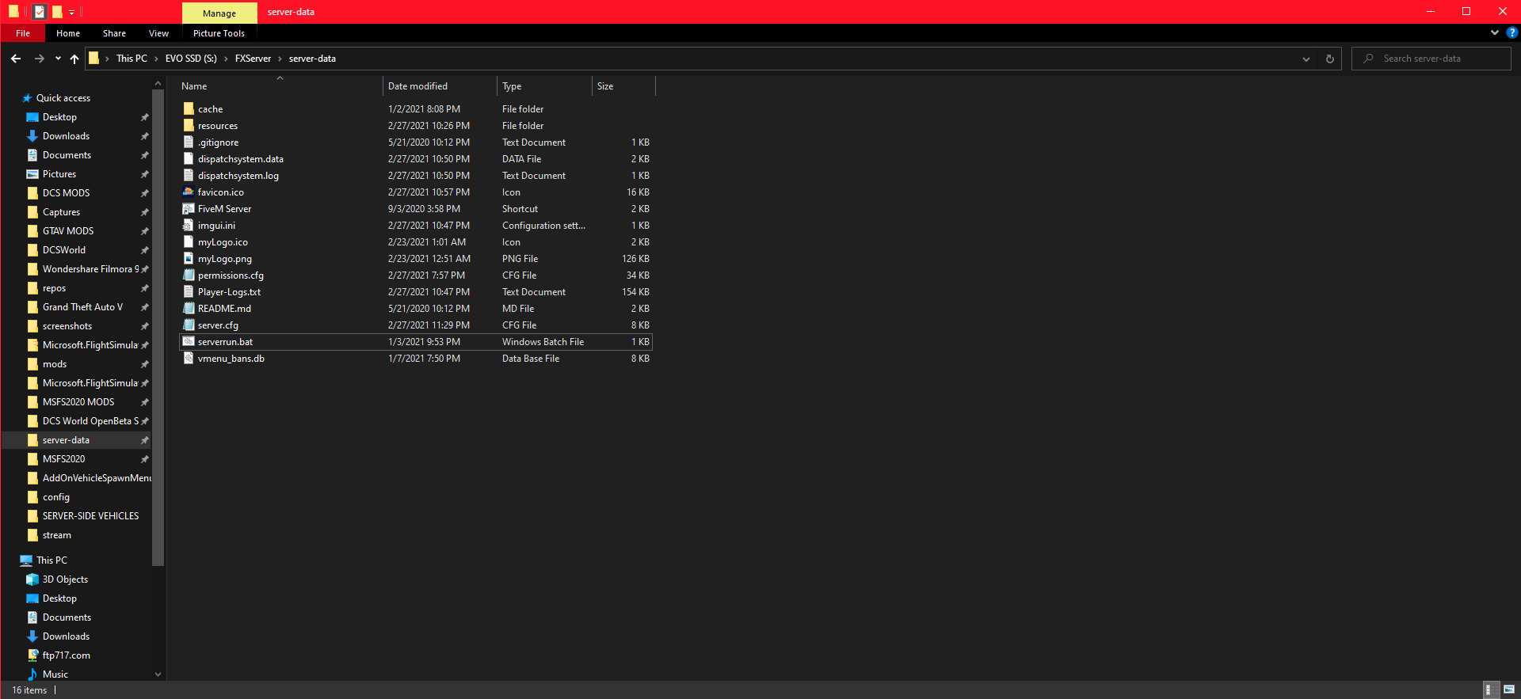Screen dimensions: 1521x699
Task: Click the README.md file icon
Action: click(189, 309)
